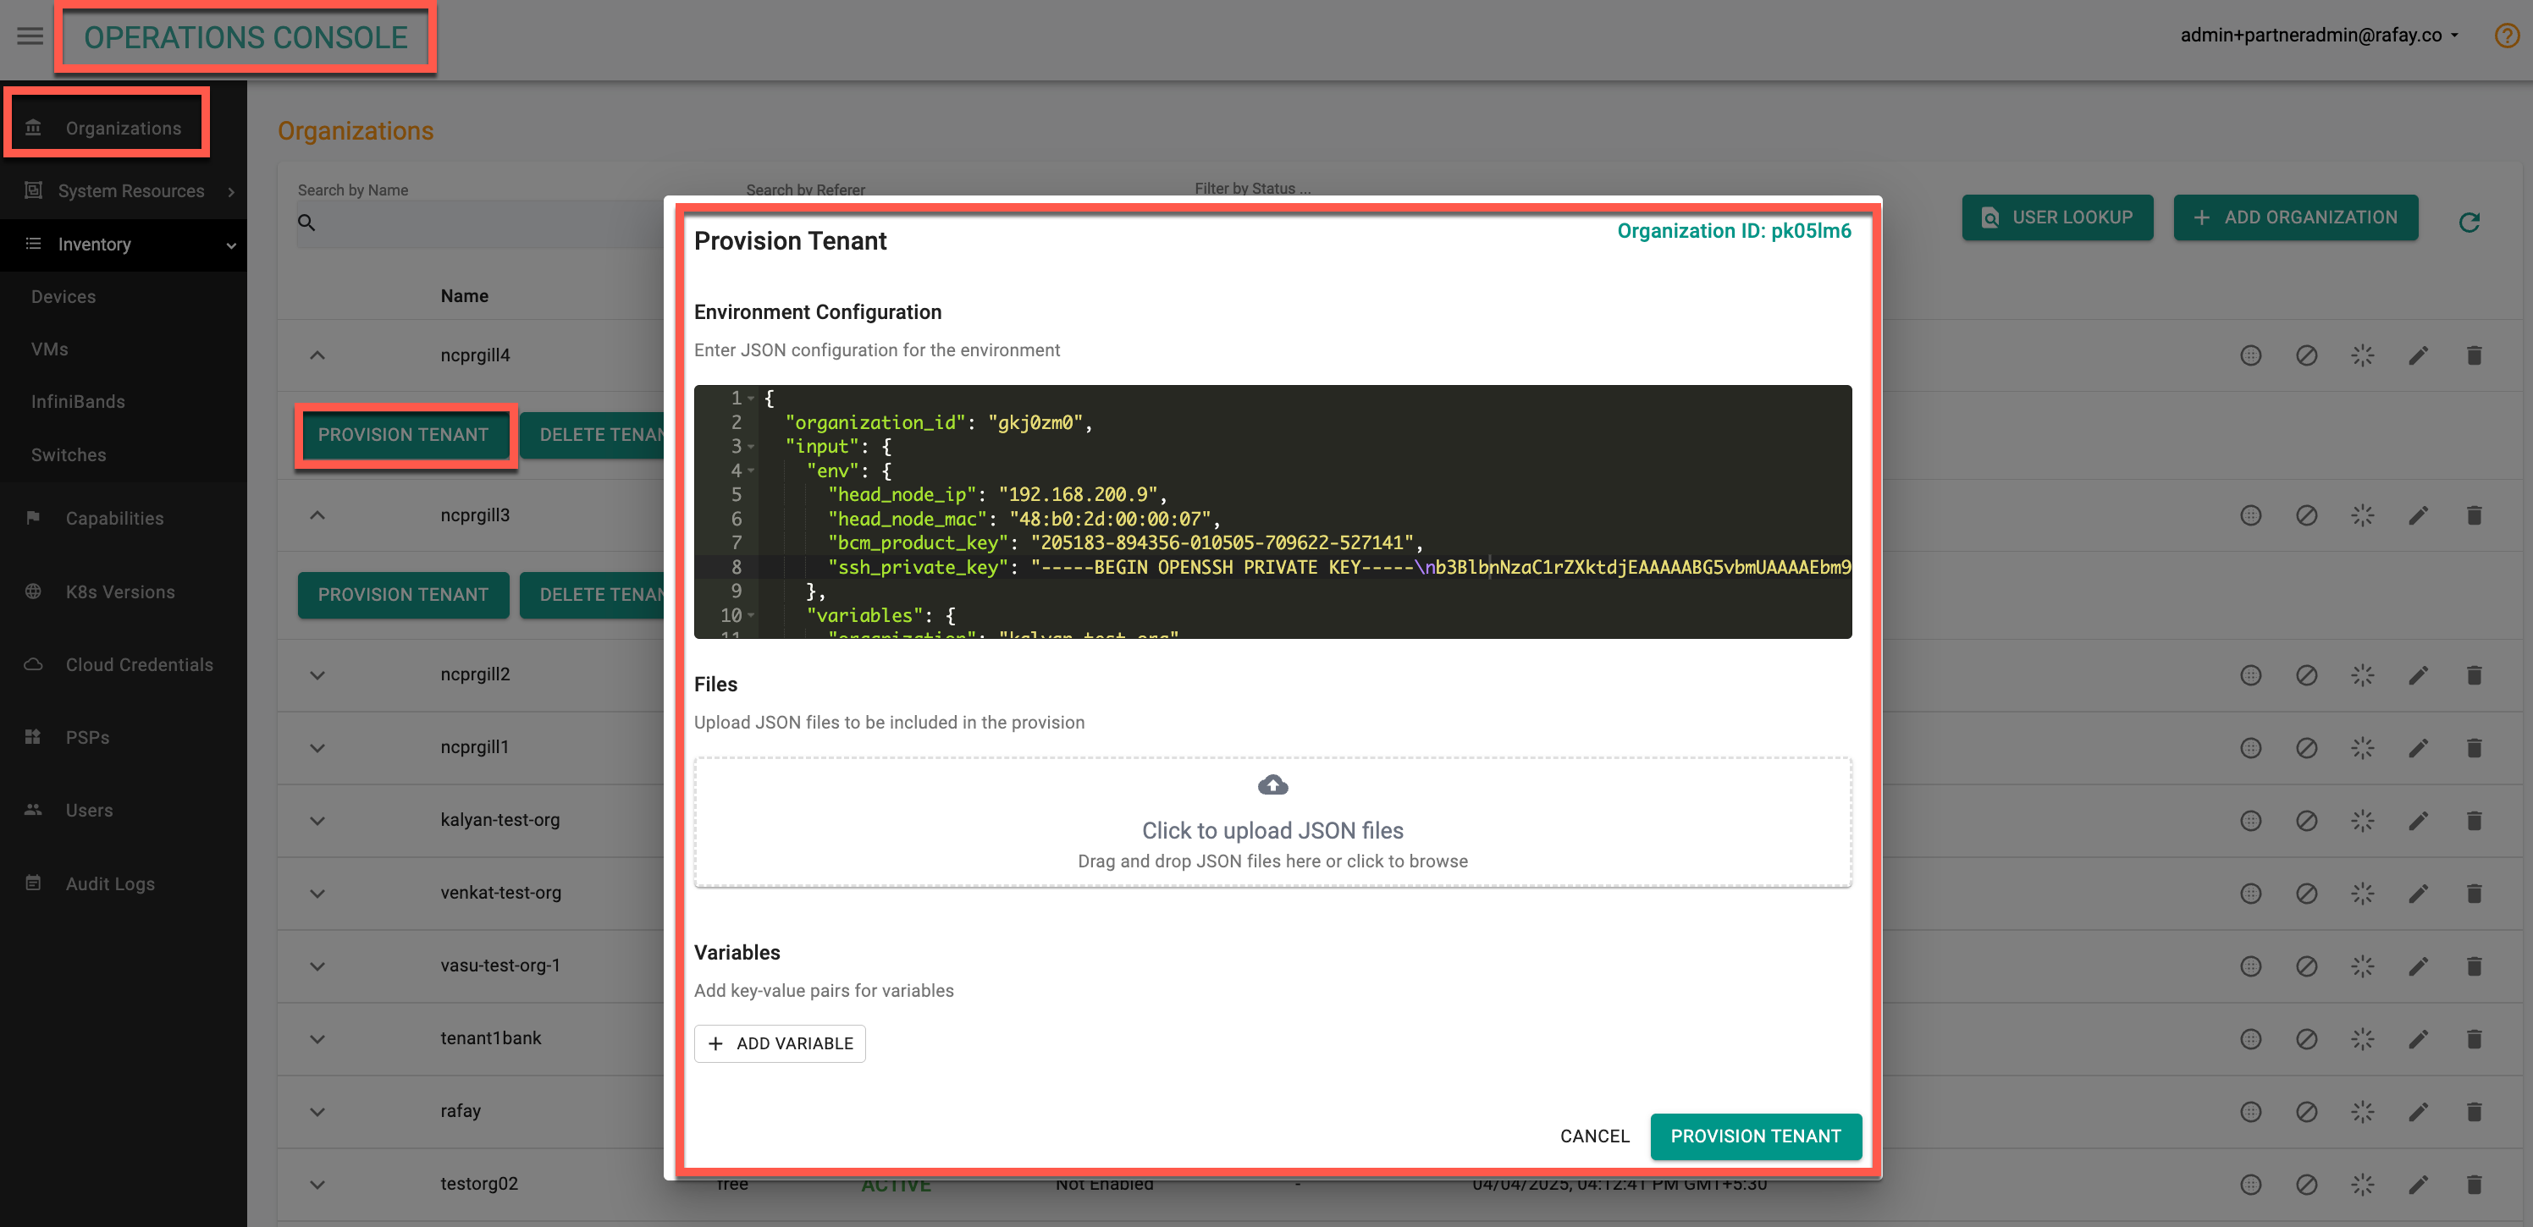This screenshot has height=1227, width=2533.
Task: Select the Cloud Credentials sidebar icon
Action: coord(33,664)
